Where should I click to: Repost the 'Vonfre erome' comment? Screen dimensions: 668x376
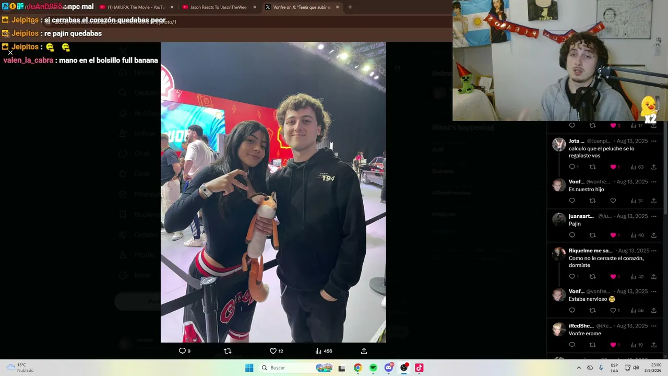tap(592, 345)
